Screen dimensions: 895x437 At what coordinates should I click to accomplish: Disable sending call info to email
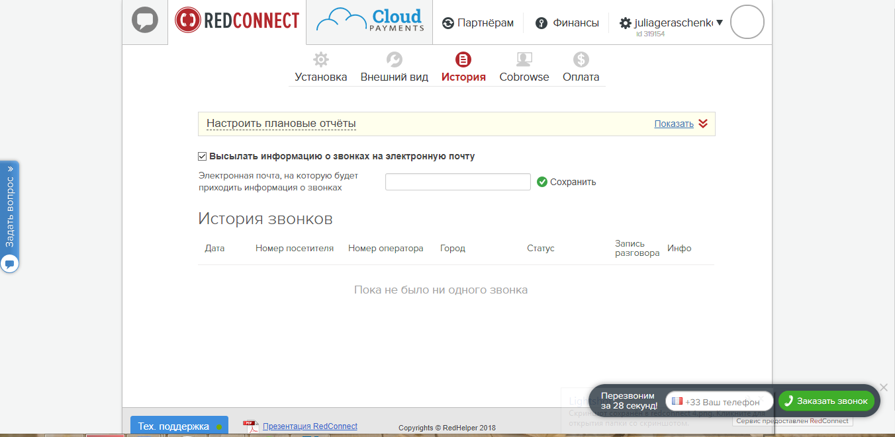201,156
